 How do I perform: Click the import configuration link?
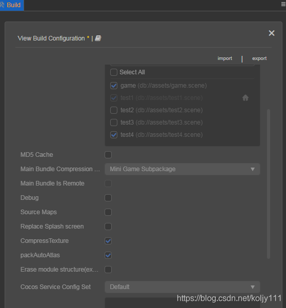(224, 58)
